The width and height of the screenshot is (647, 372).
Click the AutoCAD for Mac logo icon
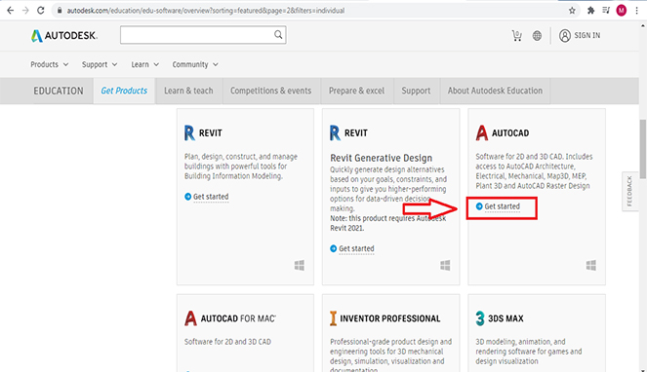click(x=190, y=318)
